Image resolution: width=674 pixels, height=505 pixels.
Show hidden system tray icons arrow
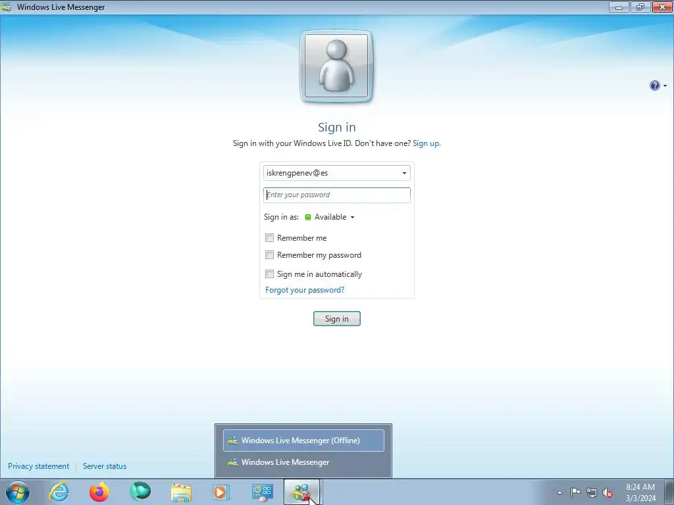point(559,493)
